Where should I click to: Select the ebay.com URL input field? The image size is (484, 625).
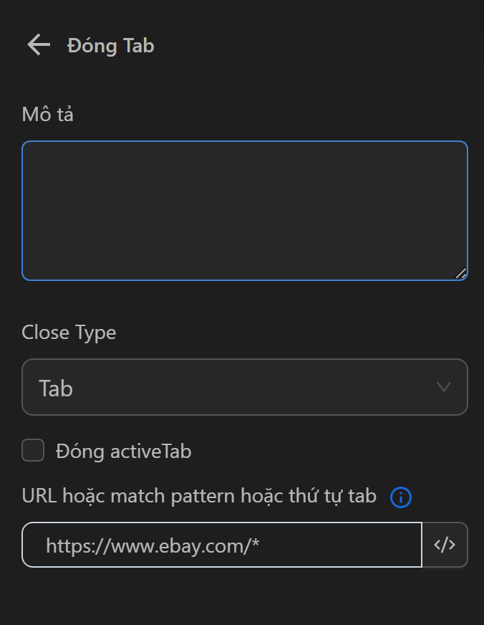[x=222, y=545]
